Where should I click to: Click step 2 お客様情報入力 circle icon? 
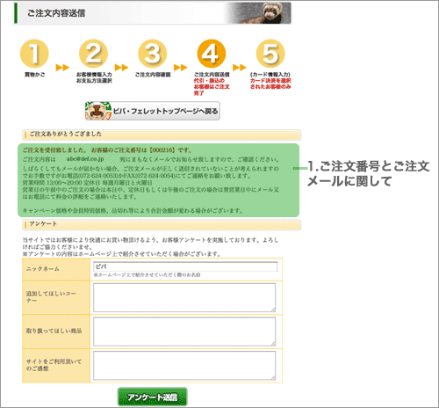point(93,54)
